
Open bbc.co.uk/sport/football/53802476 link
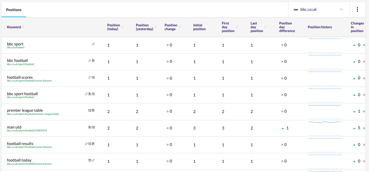27,130
